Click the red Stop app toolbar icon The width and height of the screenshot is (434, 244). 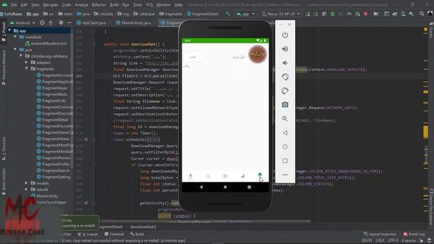coord(366,14)
